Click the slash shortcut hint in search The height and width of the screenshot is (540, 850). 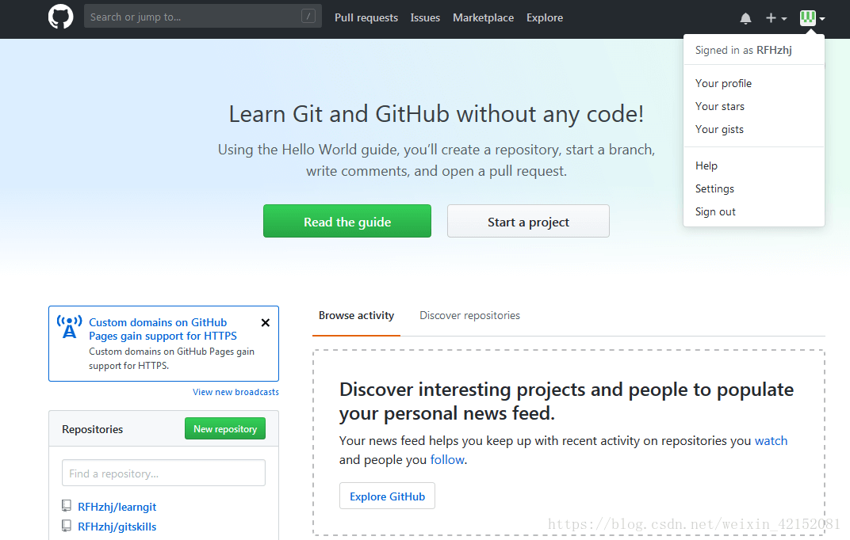[308, 17]
